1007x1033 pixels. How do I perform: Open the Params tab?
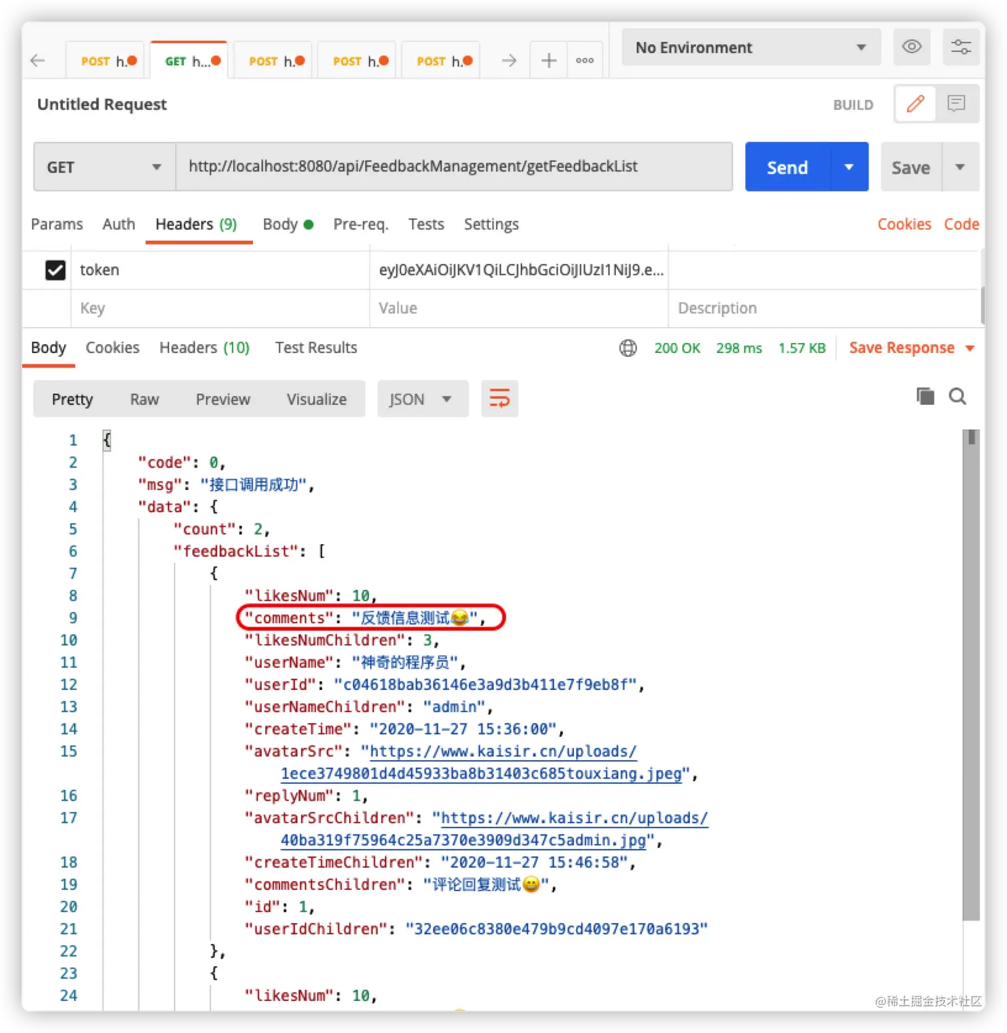click(57, 224)
